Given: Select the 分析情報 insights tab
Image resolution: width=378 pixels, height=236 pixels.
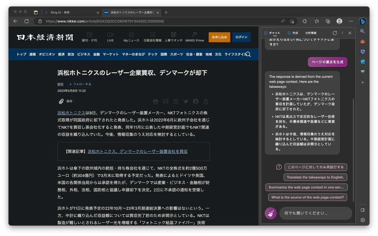Looking at the screenshot, I should click(311, 33).
